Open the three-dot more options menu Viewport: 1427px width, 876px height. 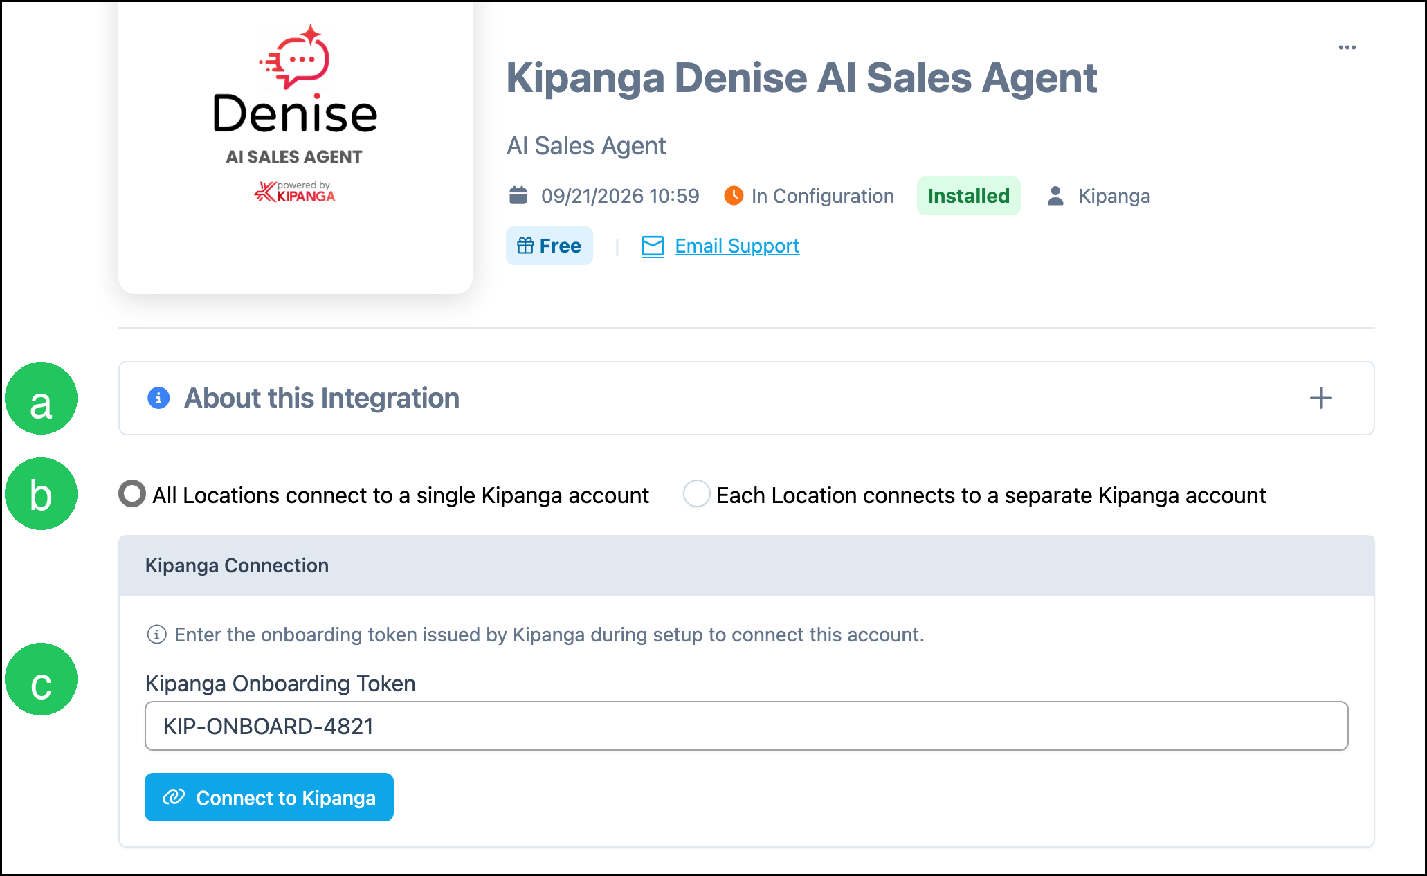tap(1347, 47)
